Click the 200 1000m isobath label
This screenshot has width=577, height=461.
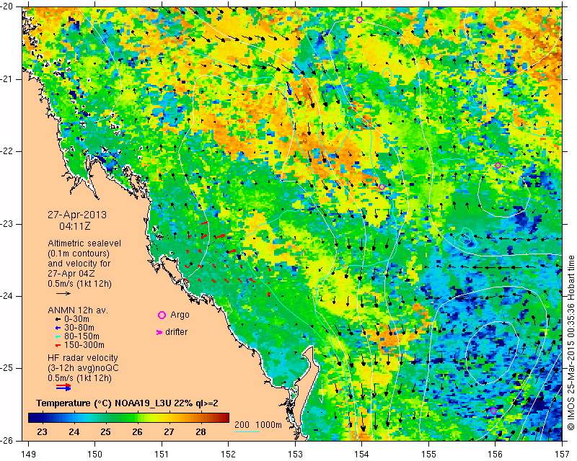(x=258, y=424)
